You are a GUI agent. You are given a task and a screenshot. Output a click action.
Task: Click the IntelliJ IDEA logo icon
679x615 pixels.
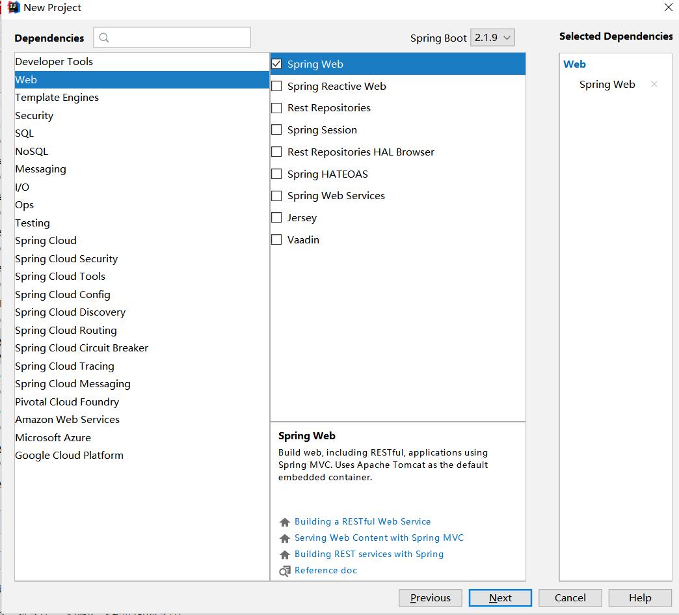13,8
